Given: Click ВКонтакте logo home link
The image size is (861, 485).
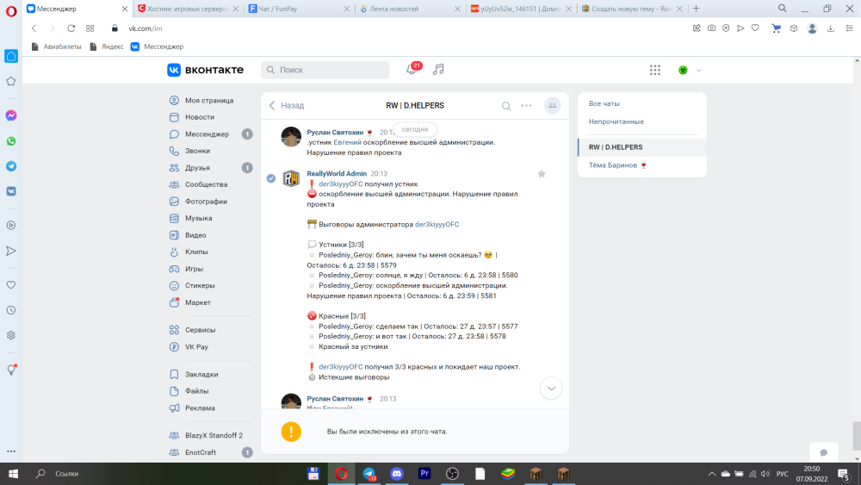Looking at the screenshot, I should 206,70.
